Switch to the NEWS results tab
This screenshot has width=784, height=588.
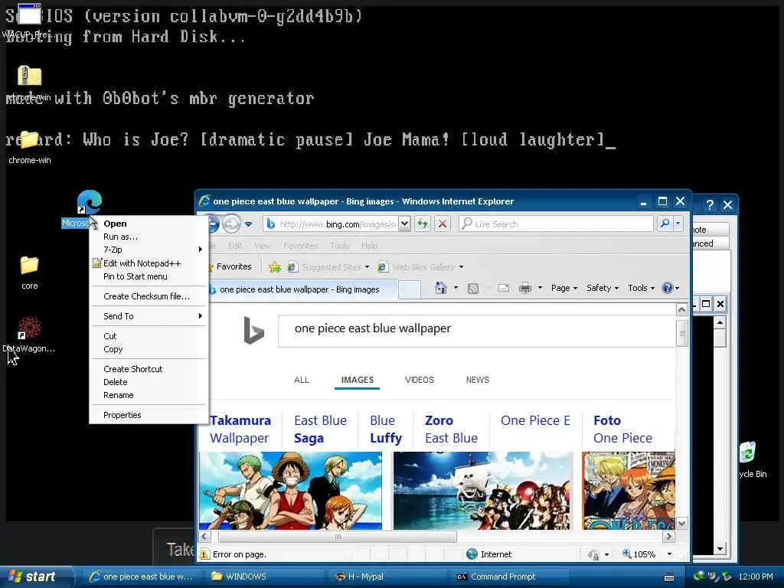pyautogui.click(x=478, y=380)
